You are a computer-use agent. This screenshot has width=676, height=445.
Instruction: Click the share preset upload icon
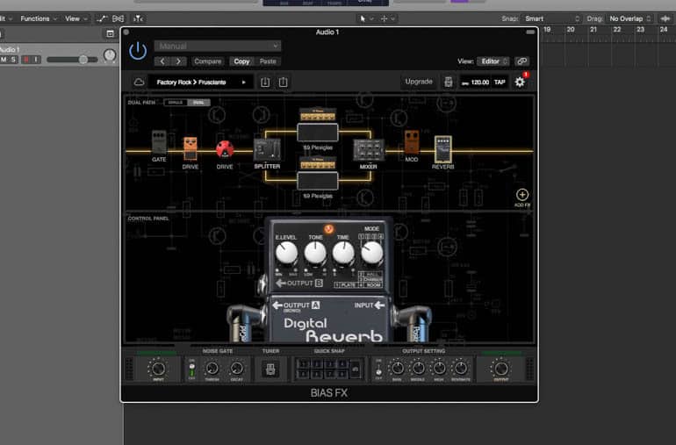(283, 82)
